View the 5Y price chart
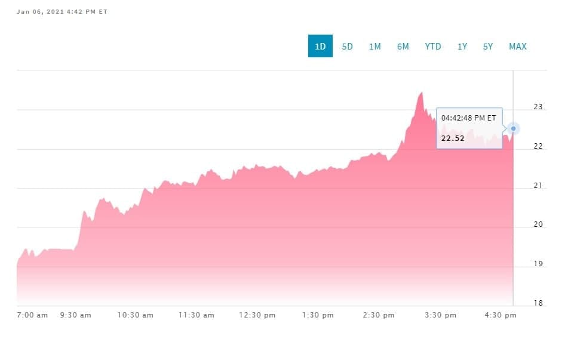Viewport: 571px width, 342px height. (488, 46)
